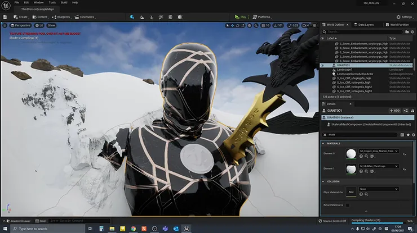Open the Phys Material Override None dropdown

(x=379, y=189)
